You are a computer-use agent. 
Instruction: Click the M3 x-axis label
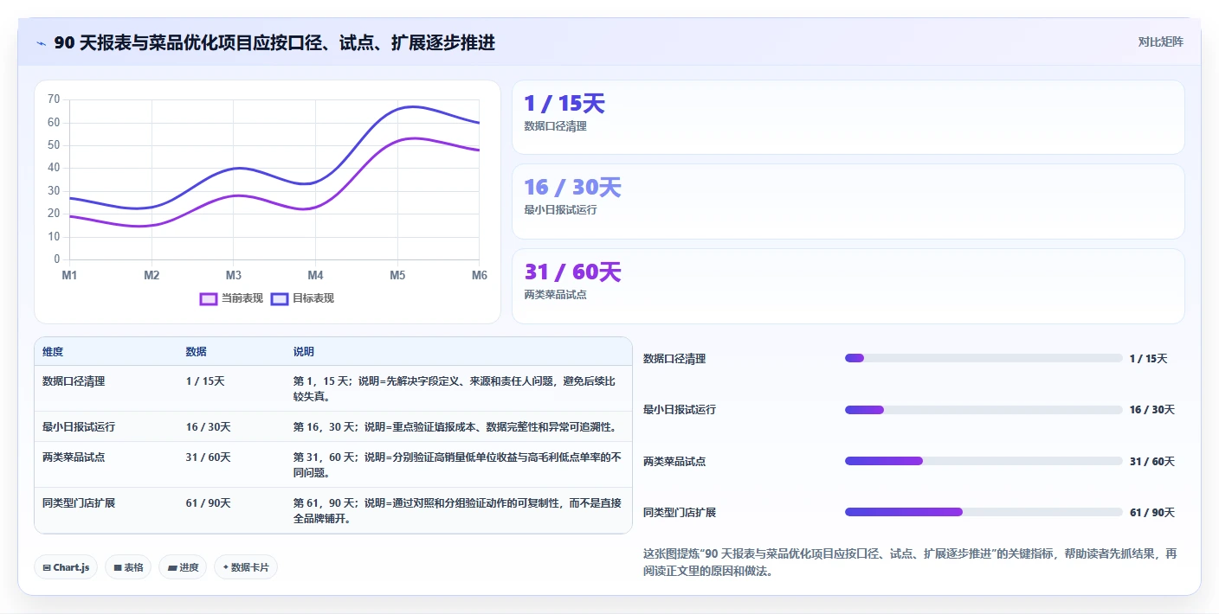[x=234, y=275]
